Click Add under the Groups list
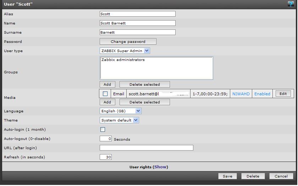The image size is (298, 186). [x=107, y=85]
